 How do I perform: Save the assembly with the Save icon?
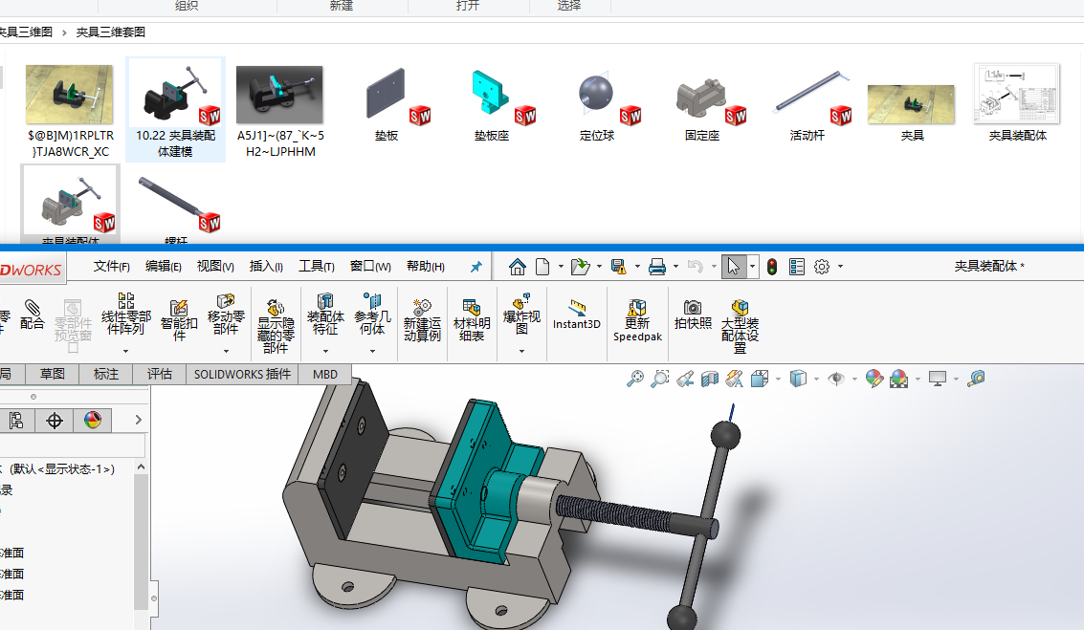[x=618, y=267]
